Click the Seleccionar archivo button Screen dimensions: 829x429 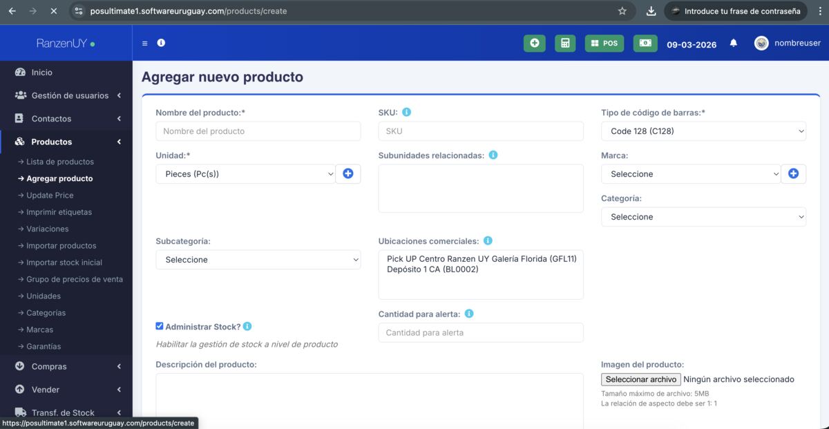640,379
